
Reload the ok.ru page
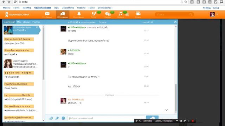pos(15,2)
